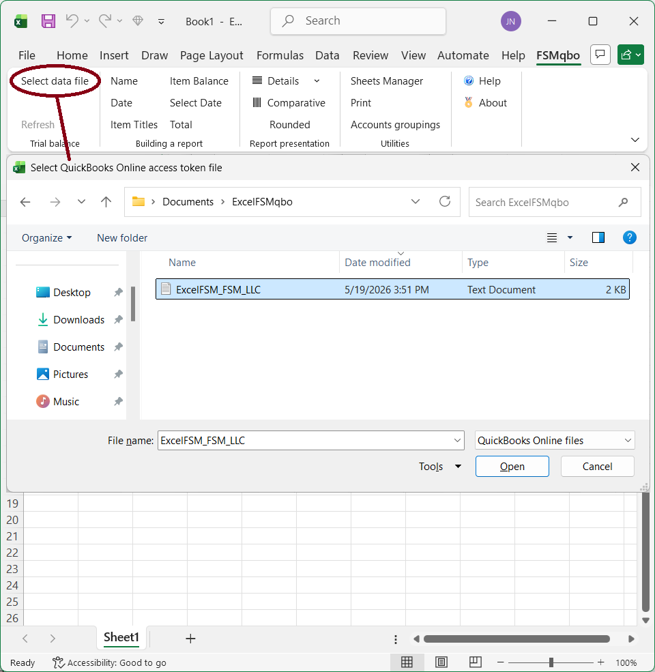The height and width of the screenshot is (672, 655).
Task: Toggle the Rounded report option
Action: pos(290,125)
